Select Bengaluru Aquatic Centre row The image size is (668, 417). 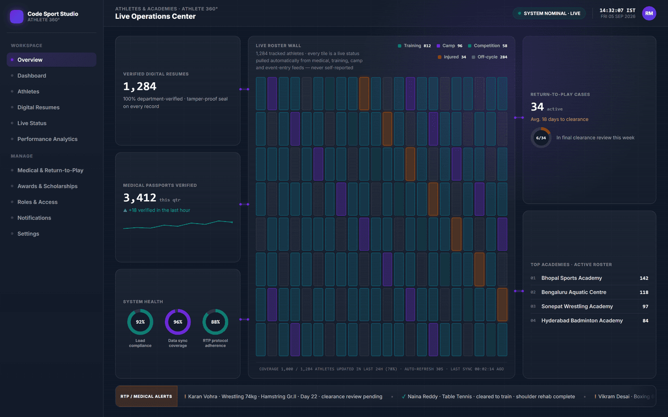coord(590,292)
